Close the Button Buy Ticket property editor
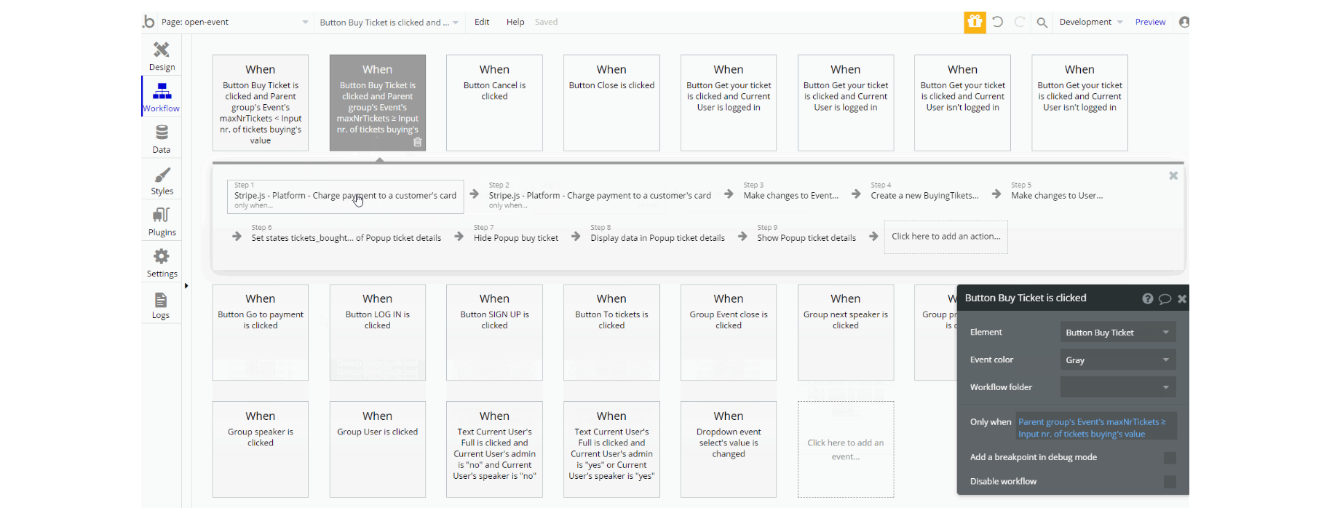1332x508 pixels. click(x=1182, y=298)
